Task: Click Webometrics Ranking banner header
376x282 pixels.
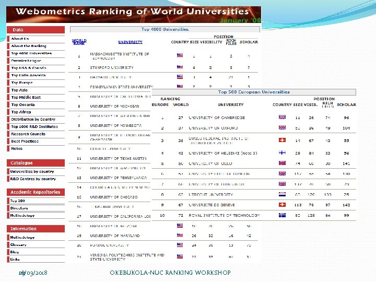Action: tap(134, 15)
